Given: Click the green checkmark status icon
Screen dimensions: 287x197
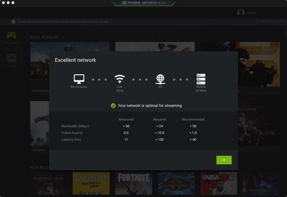Looking at the screenshot, I should pyautogui.click(x=113, y=105).
